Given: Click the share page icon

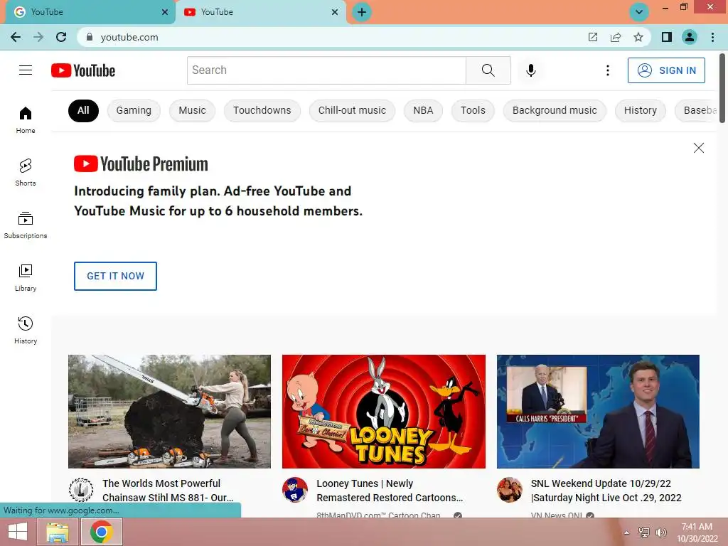Looking at the screenshot, I should click(616, 37).
